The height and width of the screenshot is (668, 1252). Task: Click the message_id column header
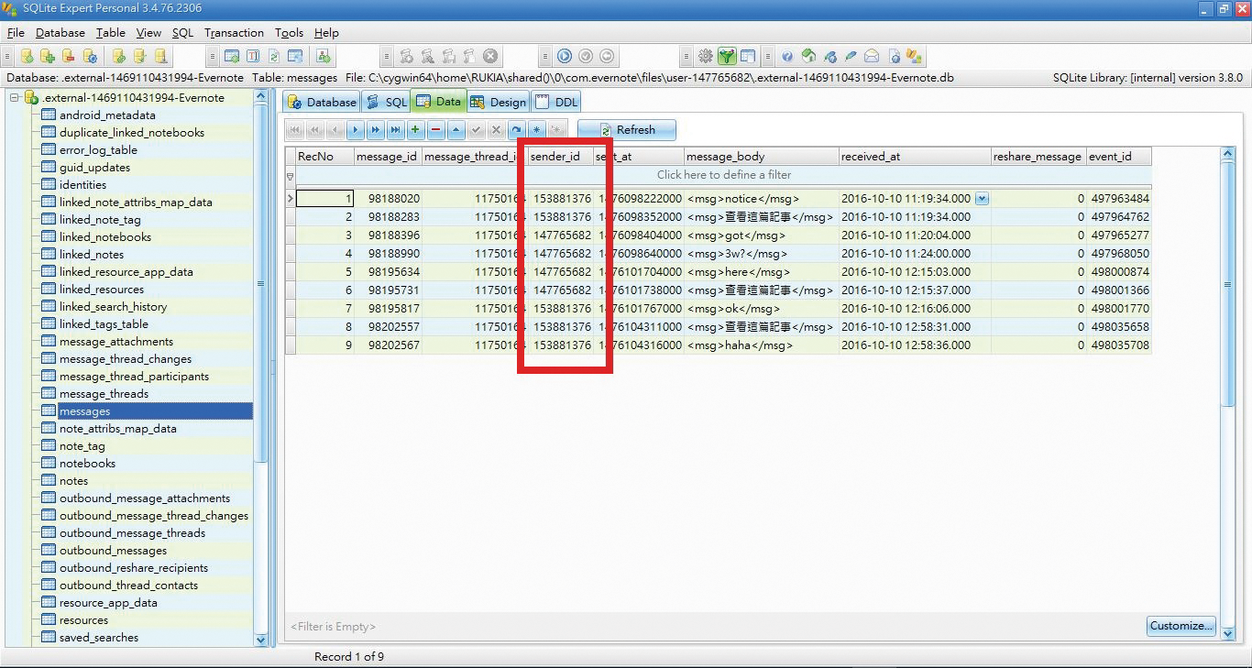[388, 157]
